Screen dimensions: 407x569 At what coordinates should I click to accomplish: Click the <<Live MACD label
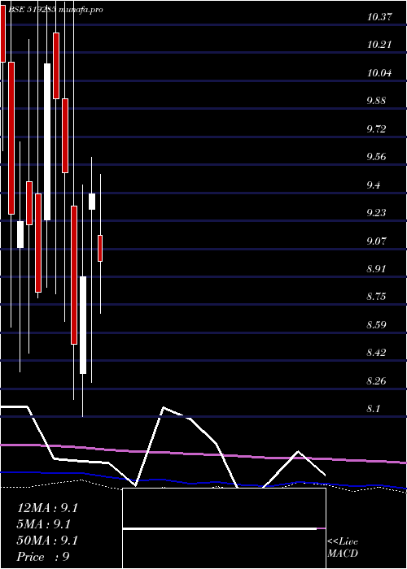[343, 548]
